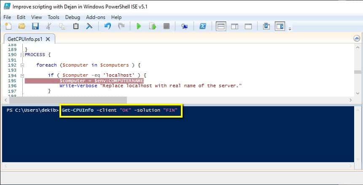
Task: Click horizontal scrollbar left arrow of script pane
Action: (x=5, y=100)
